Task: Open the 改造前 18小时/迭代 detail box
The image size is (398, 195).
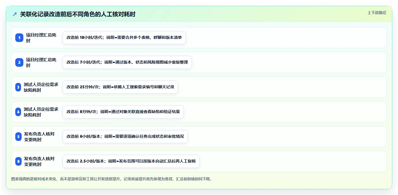Action: pos(124,38)
